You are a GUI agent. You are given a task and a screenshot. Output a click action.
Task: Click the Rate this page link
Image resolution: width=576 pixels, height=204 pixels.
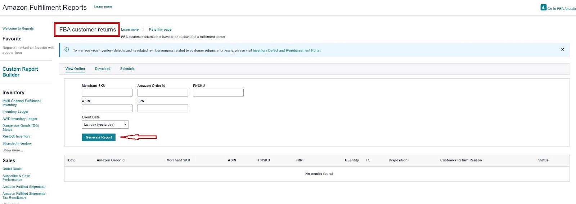160,30
